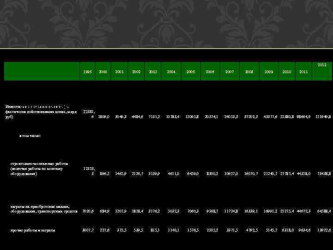This screenshot has width=333, height=250.
Task: Click the cell with value 3139,9
Action: 154,174
